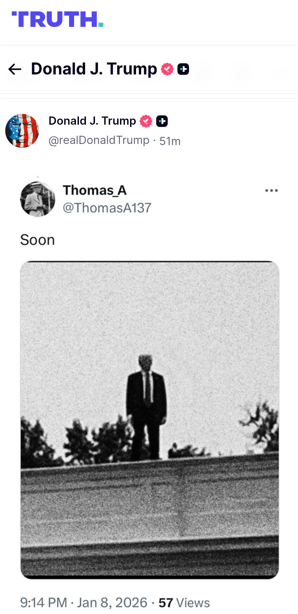
Task: Click the TRUTH logo at top
Action: 58,19
